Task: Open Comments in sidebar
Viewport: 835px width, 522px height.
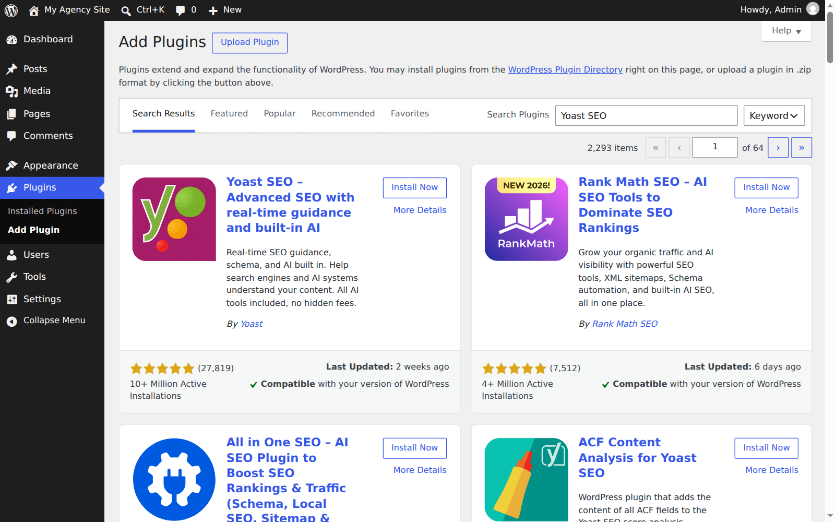Action: pyautogui.click(x=52, y=136)
